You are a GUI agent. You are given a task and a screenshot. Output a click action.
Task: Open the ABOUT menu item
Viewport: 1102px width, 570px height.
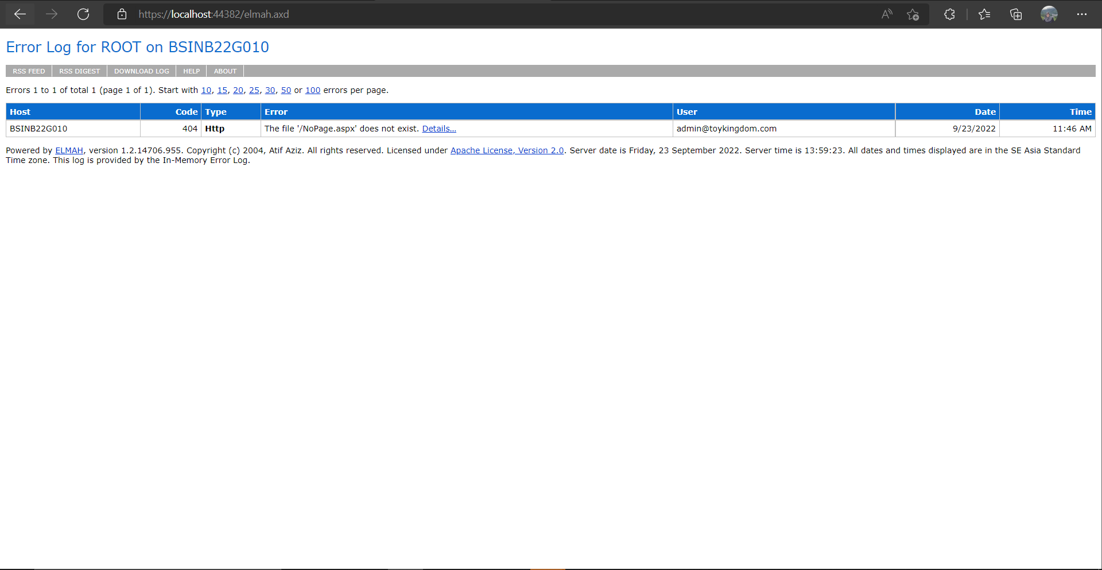point(225,71)
